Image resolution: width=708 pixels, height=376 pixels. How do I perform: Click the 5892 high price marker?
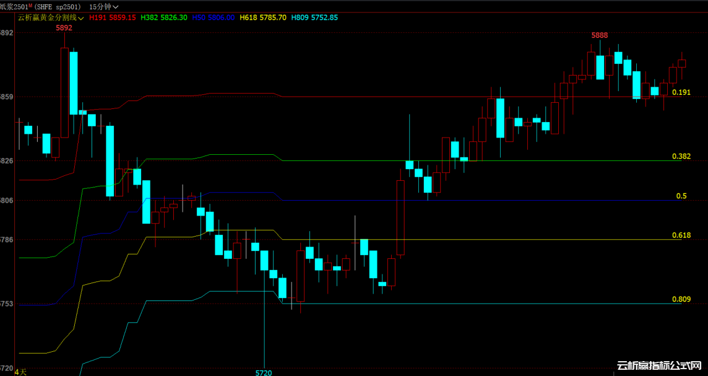click(64, 28)
